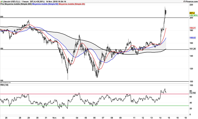Click the RSI ( 14) indicator label
Image resolution: width=198 pixels, height=119 pixels.
[4, 85]
